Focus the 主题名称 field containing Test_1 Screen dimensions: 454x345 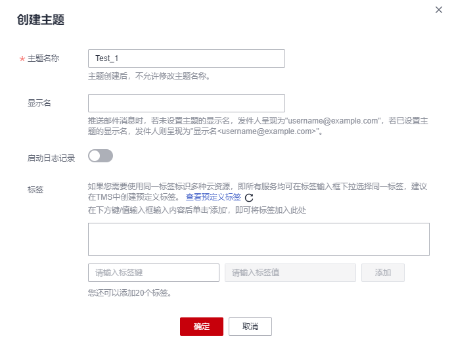point(186,58)
